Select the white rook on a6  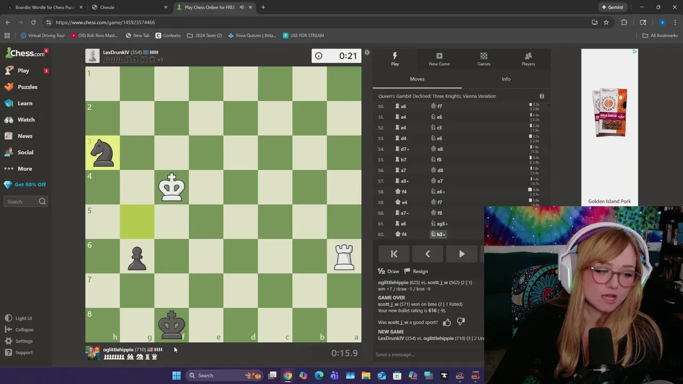pos(344,257)
